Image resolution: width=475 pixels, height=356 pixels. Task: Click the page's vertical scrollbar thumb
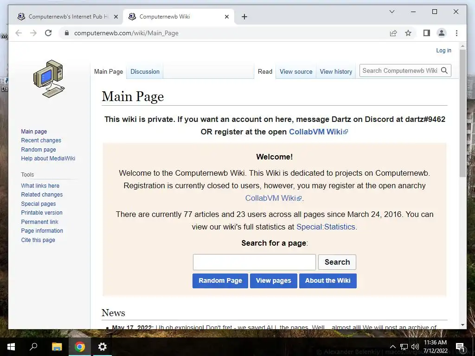tap(462, 113)
